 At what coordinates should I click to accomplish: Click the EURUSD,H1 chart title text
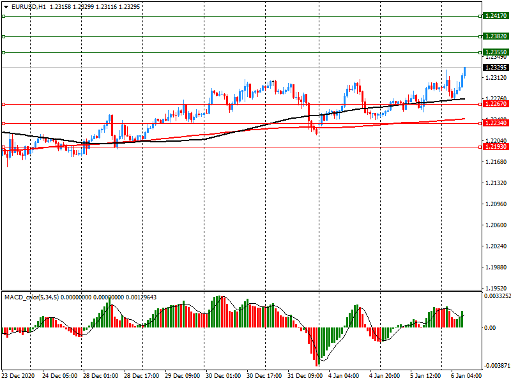[x=28, y=6]
